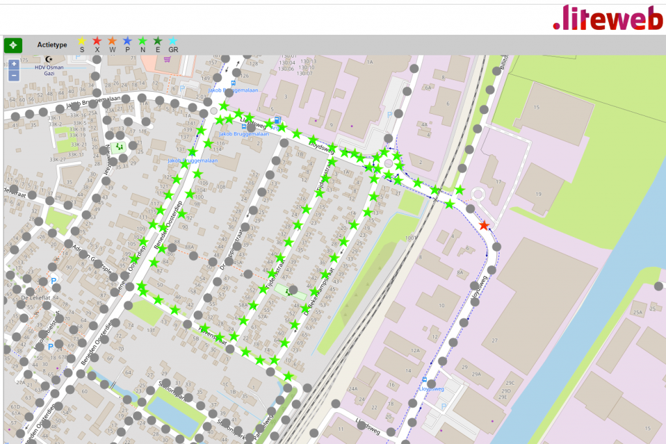The image size is (666, 444).
Task: Select the blue P action type star
Action: click(127, 42)
